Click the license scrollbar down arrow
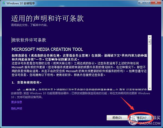The image size is (163, 128). (x=150, y=89)
